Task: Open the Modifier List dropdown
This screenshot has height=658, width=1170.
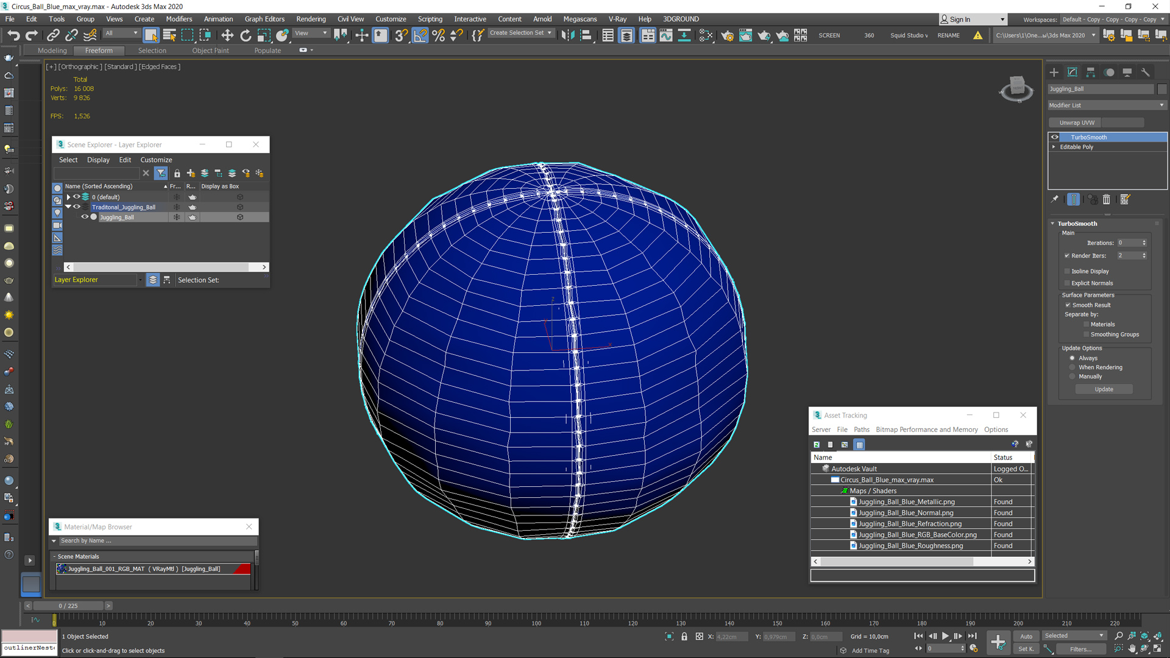Action: tap(1106, 105)
